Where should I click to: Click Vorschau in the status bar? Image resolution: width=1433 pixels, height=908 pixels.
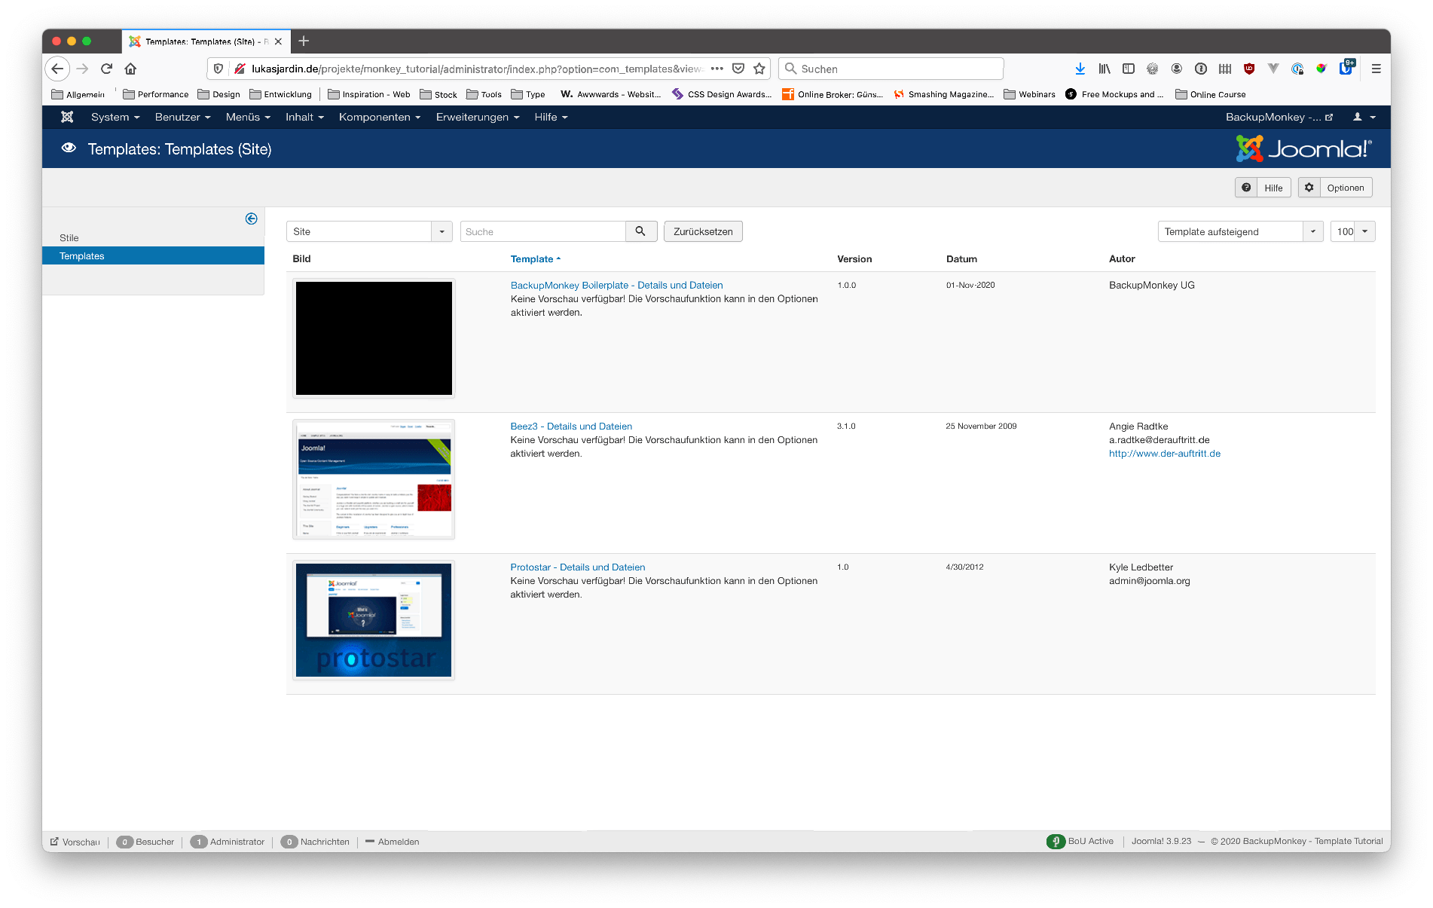pyautogui.click(x=75, y=842)
